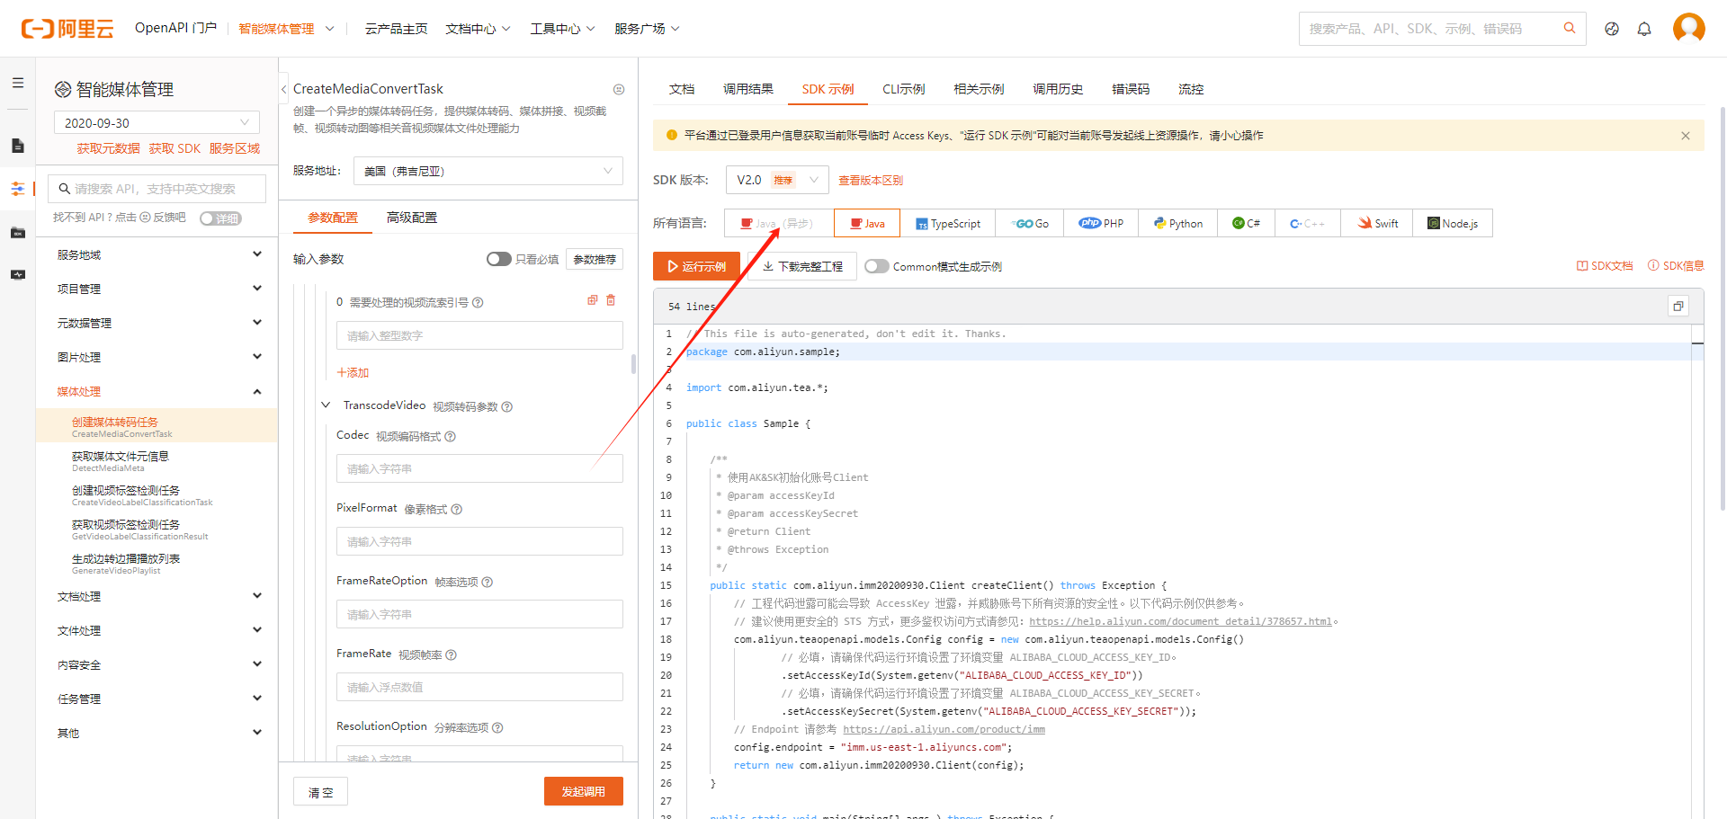Select PHP language
The width and height of the screenshot is (1727, 819).
click(x=1101, y=223)
